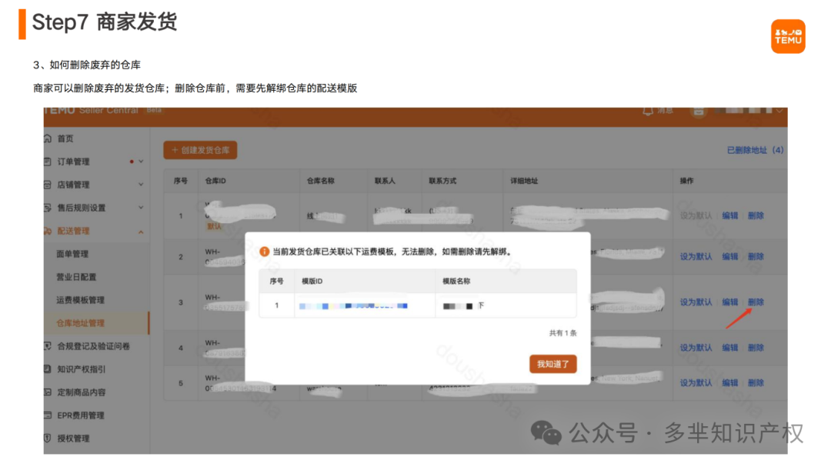
Task: Open the 已删除地址 (4) link
Action: coord(756,150)
